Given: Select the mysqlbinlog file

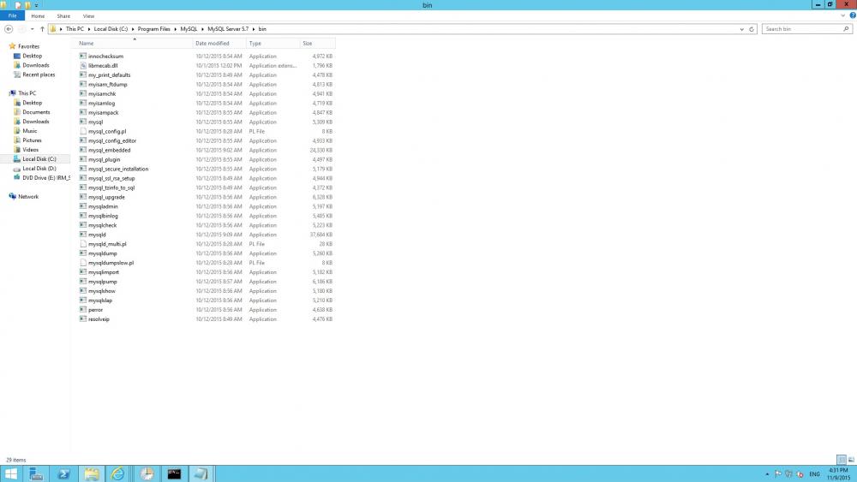Looking at the screenshot, I should pos(103,216).
